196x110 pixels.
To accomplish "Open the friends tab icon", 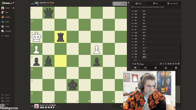I will click(x=156, y=68).
